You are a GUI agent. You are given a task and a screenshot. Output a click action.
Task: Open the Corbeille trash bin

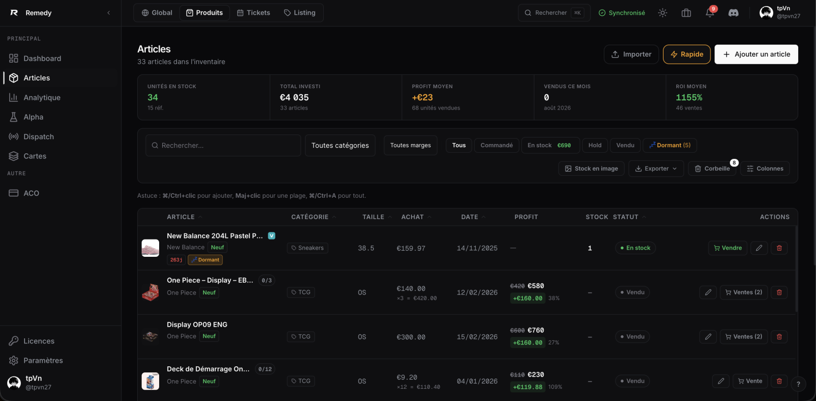[712, 169]
